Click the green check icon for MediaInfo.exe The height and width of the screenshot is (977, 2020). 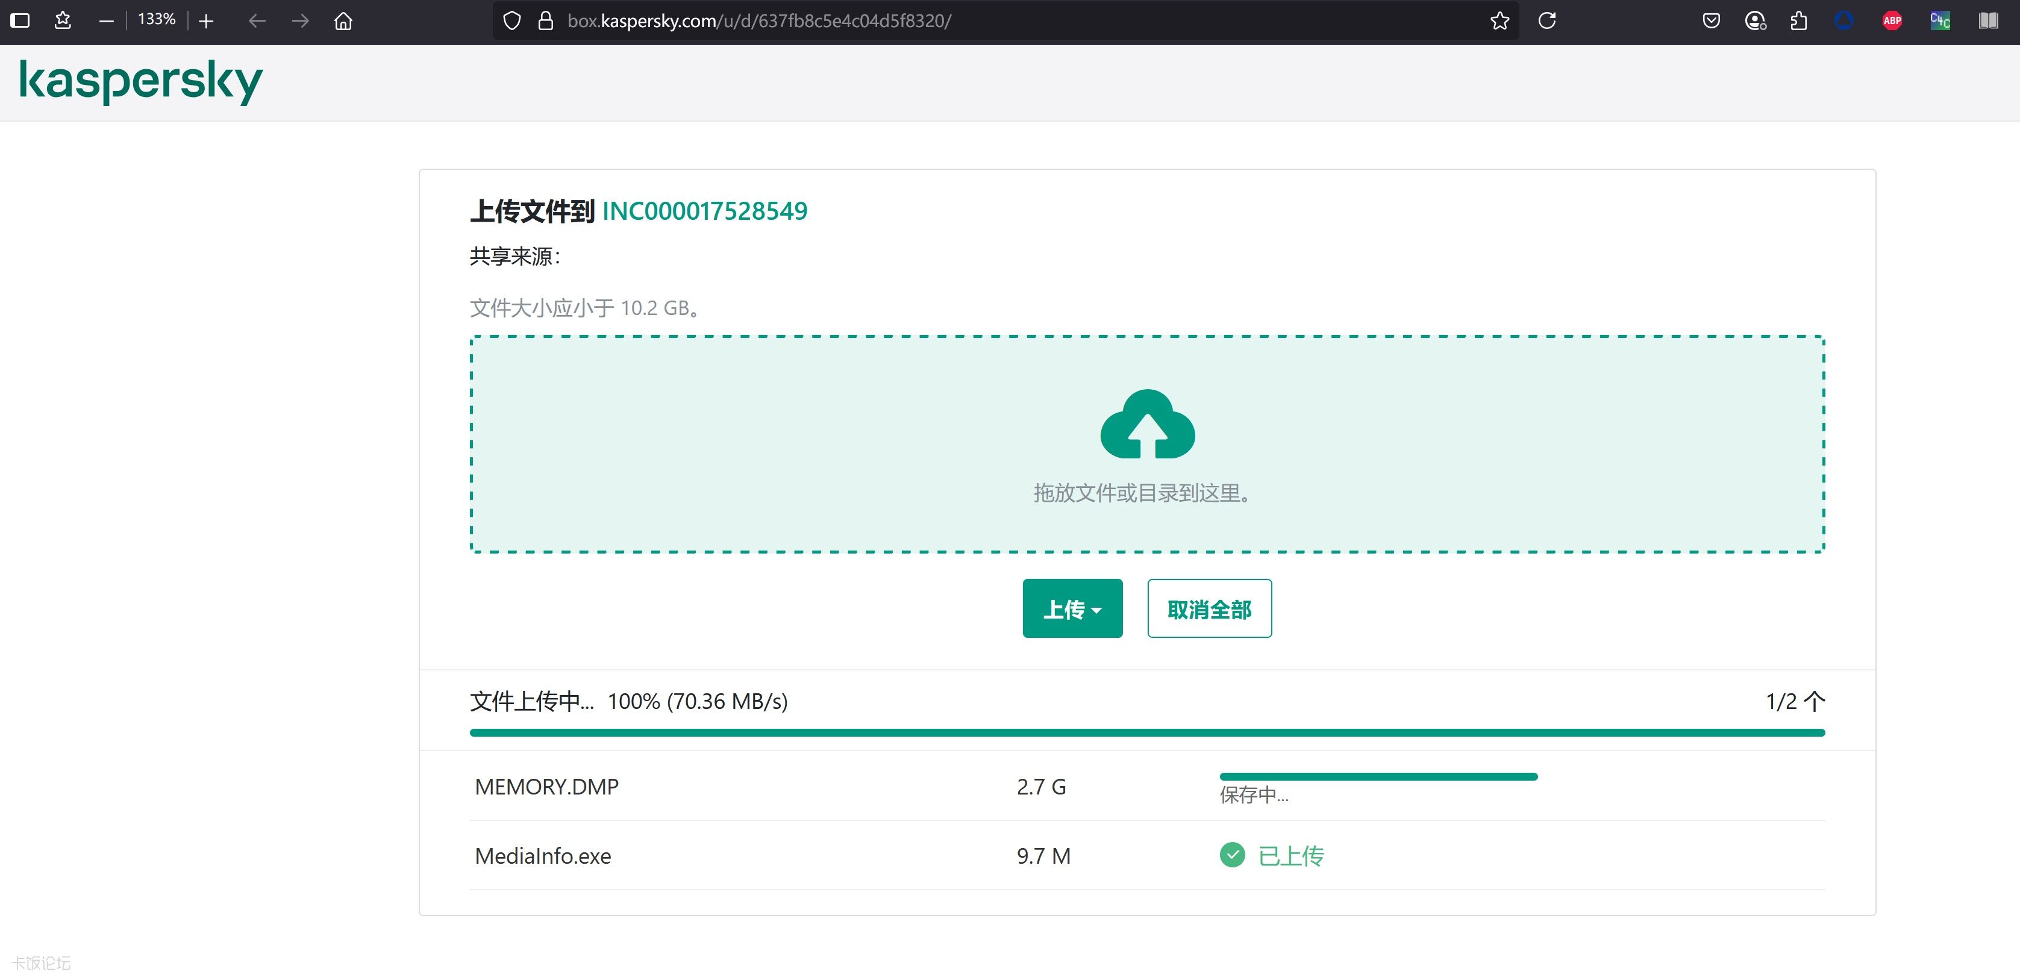[x=1232, y=855]
